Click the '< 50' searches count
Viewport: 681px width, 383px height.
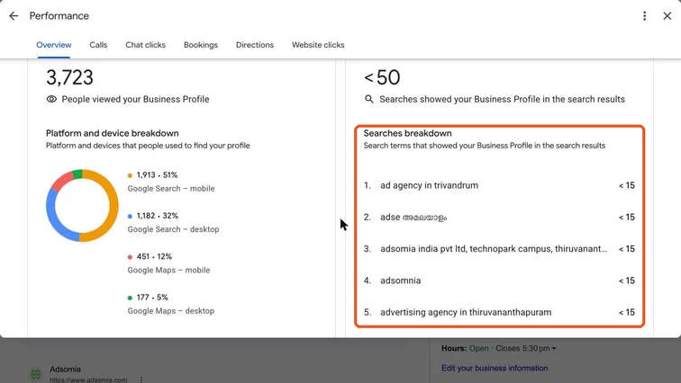(382, 78)
